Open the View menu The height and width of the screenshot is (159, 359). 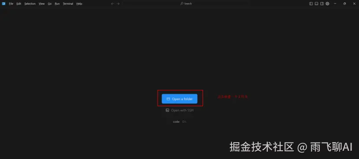42,3
